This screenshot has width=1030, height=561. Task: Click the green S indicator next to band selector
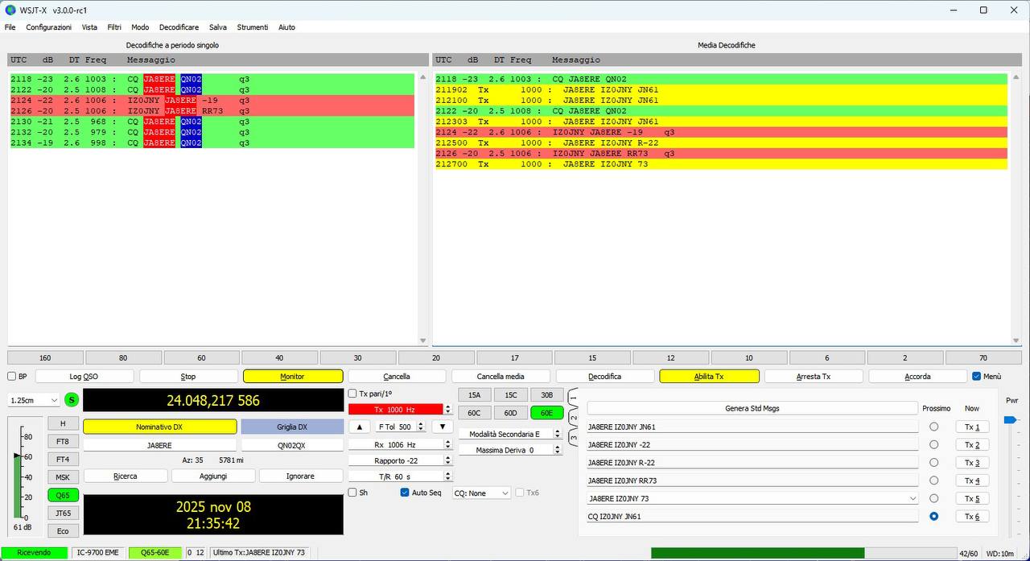72,399
